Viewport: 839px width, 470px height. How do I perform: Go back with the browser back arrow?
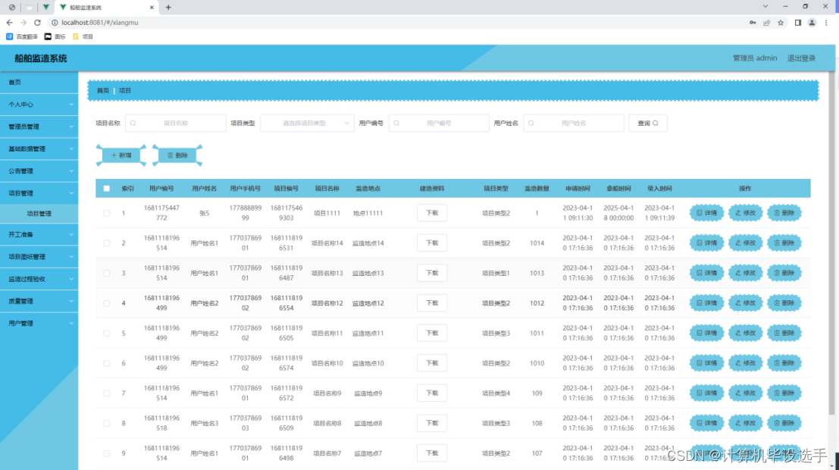[x=10, y=23]
